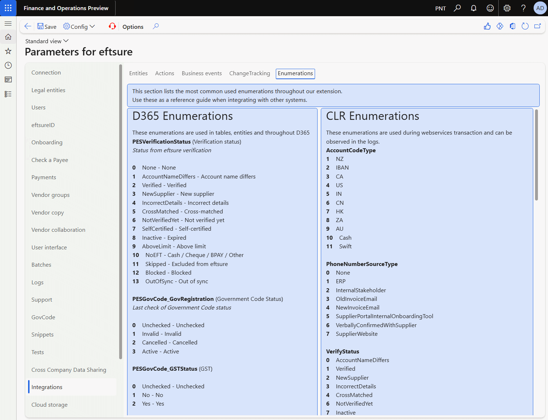The width and height of the screenshot is (548, 420).
Task: Expand the navigation pane hamburger icon
Action: click(8, 23)
